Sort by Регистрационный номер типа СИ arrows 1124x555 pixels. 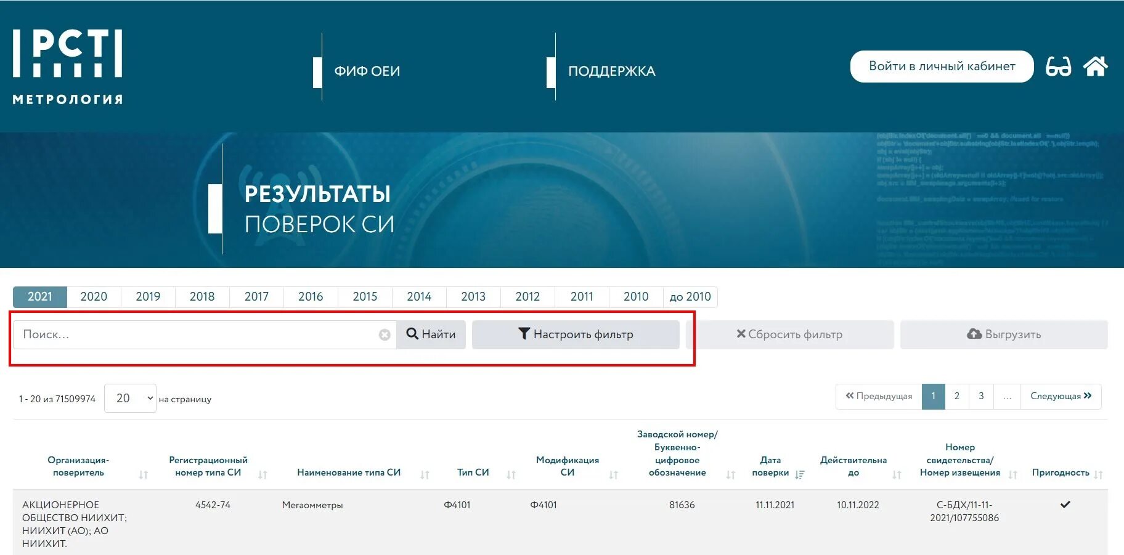tap(263, 474)
